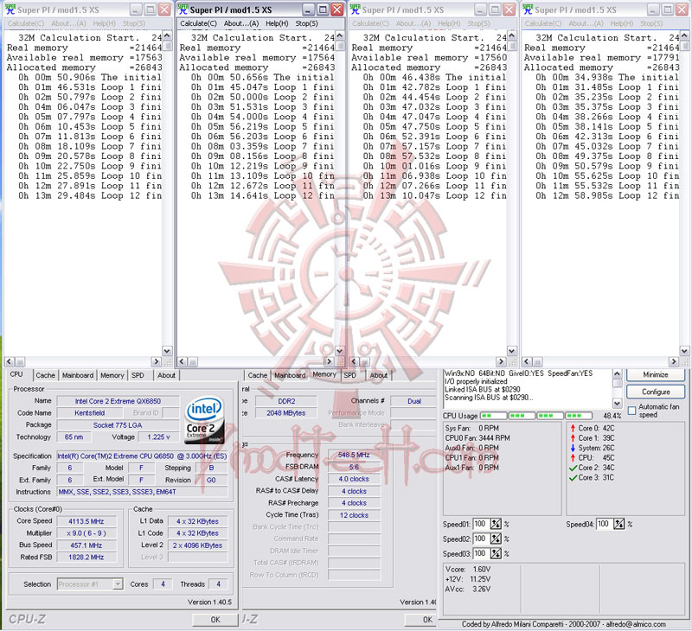
Task: Click the CPU temperature up arrow icon
Action: [573, 458]
